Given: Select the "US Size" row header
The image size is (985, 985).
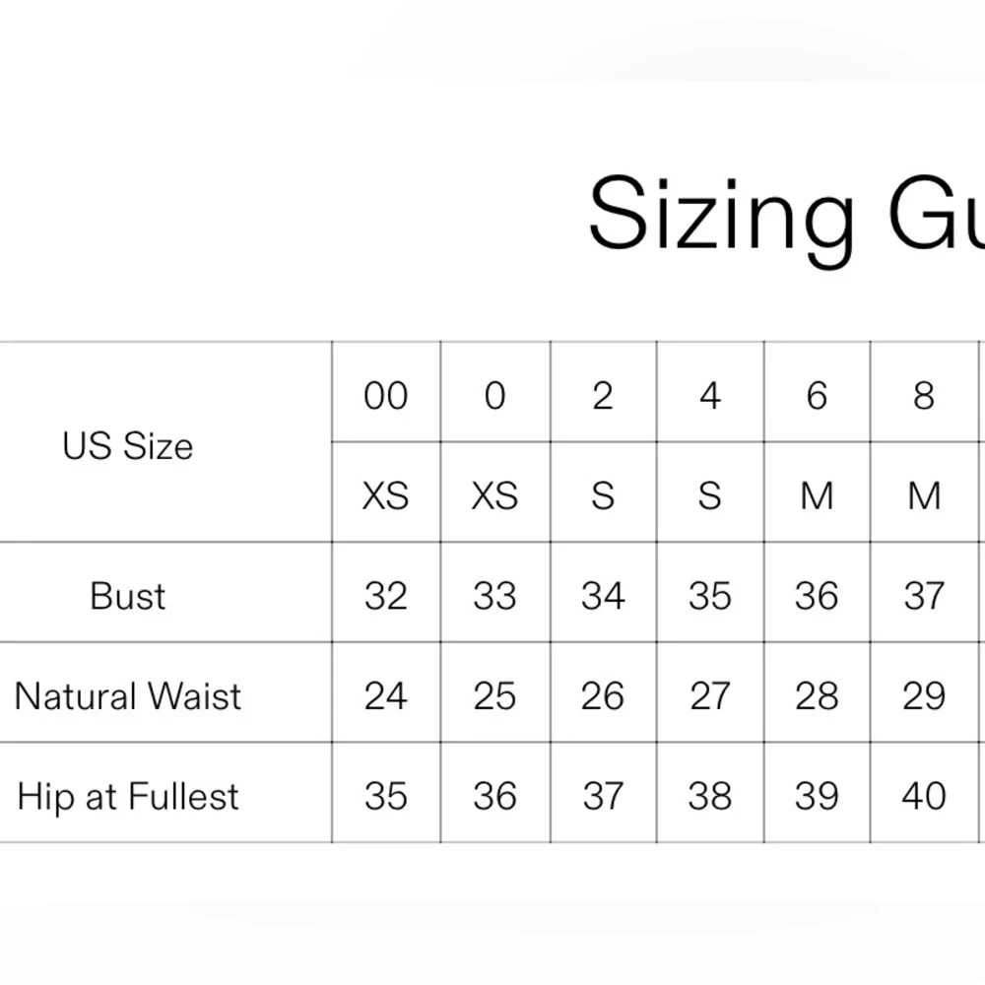Looking at the screenshot, I should [x=128, y=446].
